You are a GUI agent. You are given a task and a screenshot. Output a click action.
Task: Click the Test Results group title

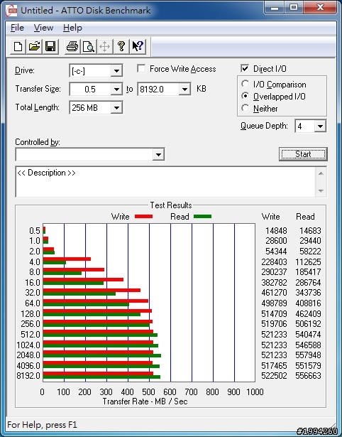tap(171, 205)
